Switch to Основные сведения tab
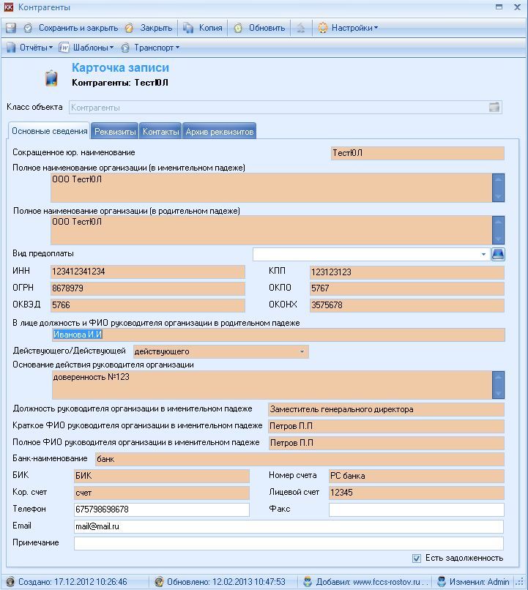The height and width of the screenshot is (590, 528). pos(49,131)
